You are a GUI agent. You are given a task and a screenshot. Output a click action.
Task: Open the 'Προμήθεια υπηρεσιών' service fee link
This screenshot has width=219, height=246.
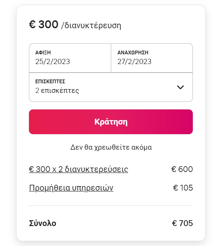coord(71,188)
